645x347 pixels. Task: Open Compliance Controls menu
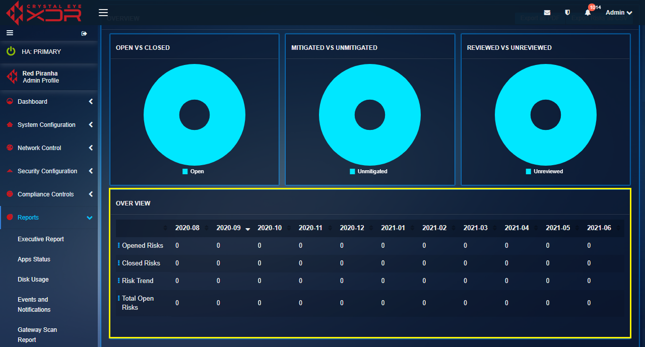(x=45, y=194)
